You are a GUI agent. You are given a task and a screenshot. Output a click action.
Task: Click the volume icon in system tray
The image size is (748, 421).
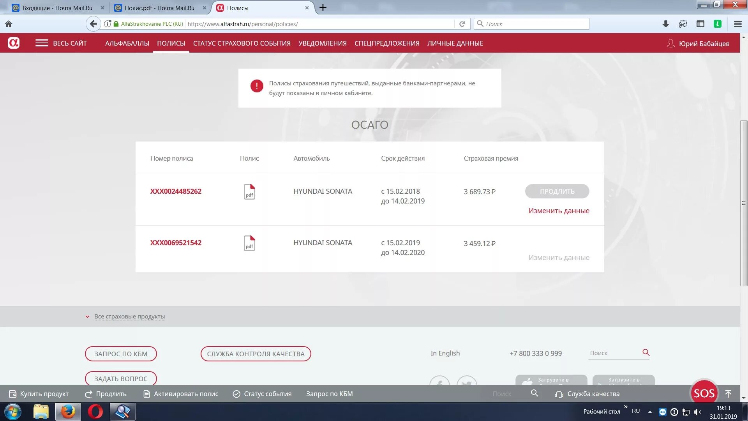697,412
